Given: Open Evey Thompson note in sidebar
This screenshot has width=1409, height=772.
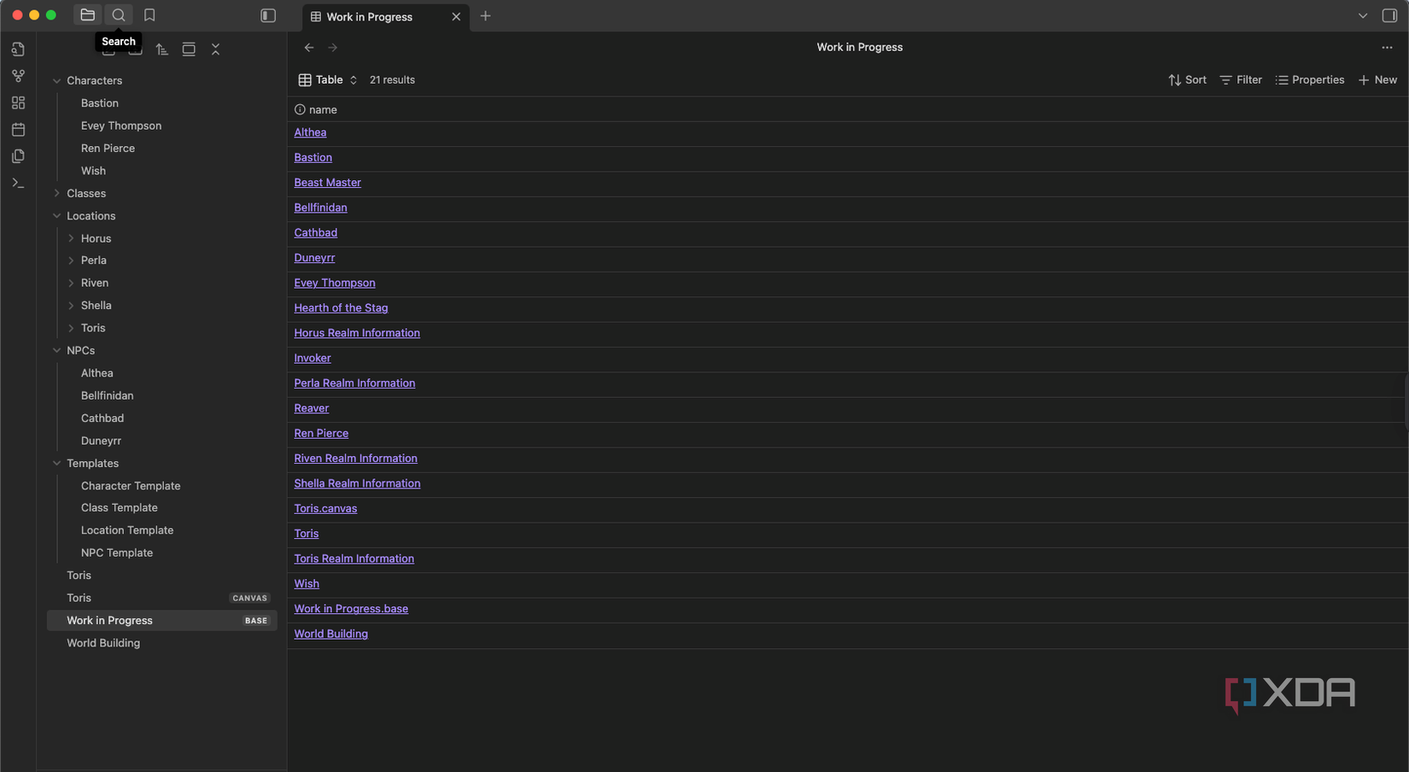Looking at the screenshot, I should point(121,126).
